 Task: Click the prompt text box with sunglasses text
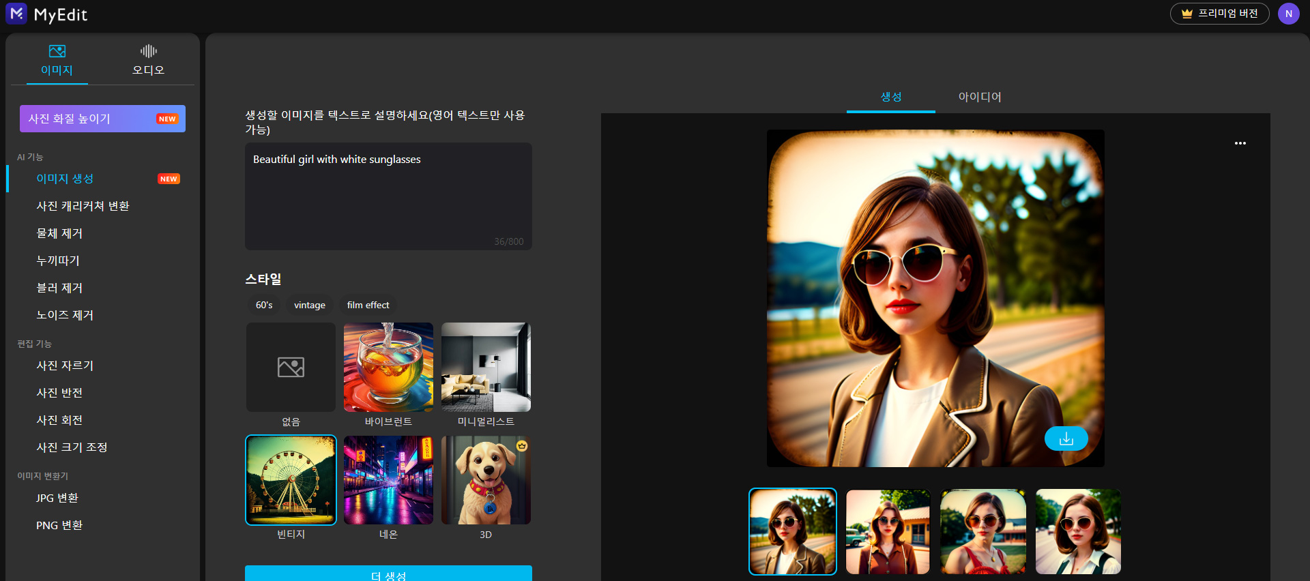tap(388, 196)
